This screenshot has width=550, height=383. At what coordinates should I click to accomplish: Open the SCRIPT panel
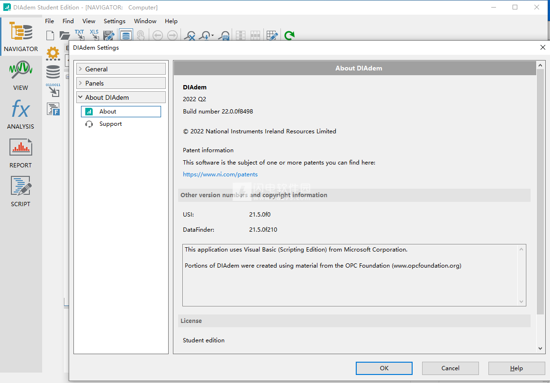click(21, 192)
